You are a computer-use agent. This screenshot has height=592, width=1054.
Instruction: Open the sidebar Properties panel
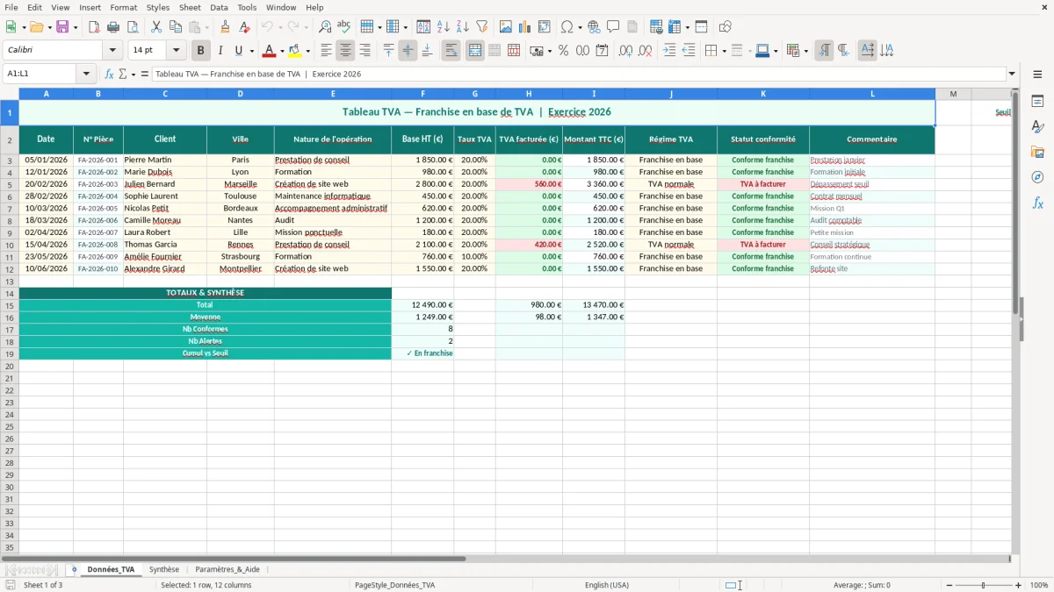click(x=1037, y=101)
